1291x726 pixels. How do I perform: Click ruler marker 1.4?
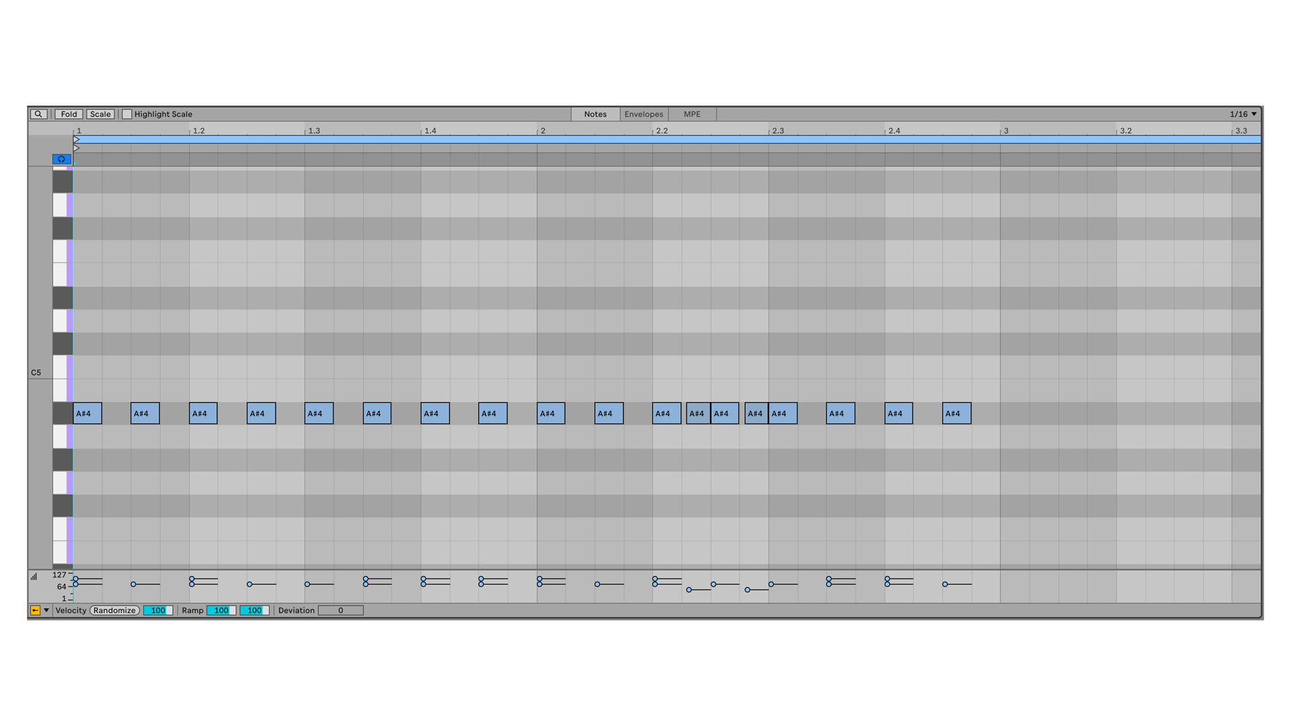pyautogui.click(x=430, y=131)
